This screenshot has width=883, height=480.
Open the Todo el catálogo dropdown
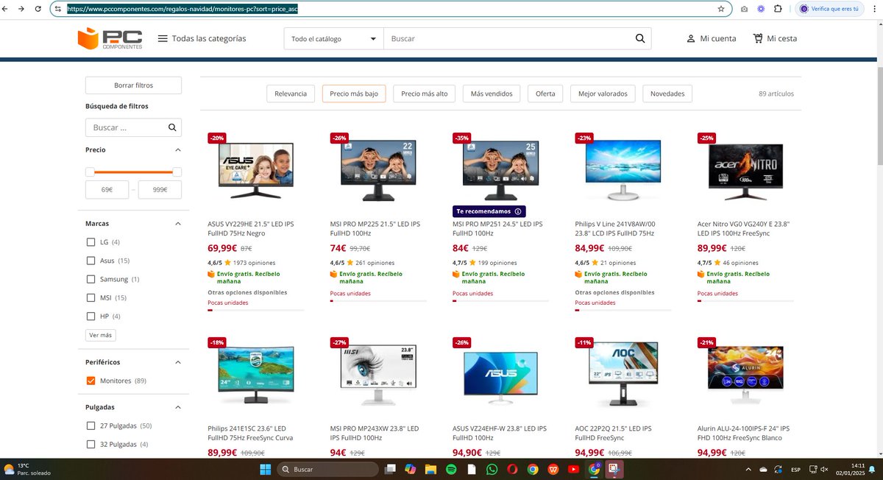tap(334, 38)
